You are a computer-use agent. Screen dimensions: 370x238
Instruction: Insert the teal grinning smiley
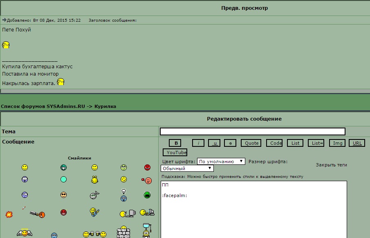[x=63, y=167]
